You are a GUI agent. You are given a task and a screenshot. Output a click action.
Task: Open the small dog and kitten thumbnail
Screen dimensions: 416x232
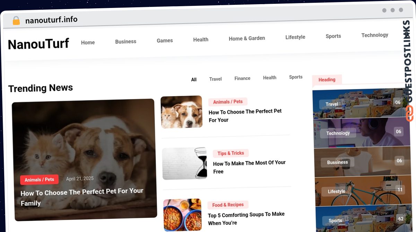[x=181, y=112]
